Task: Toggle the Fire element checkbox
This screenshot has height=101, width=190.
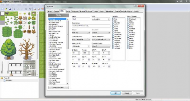Action: coord(113,19)
